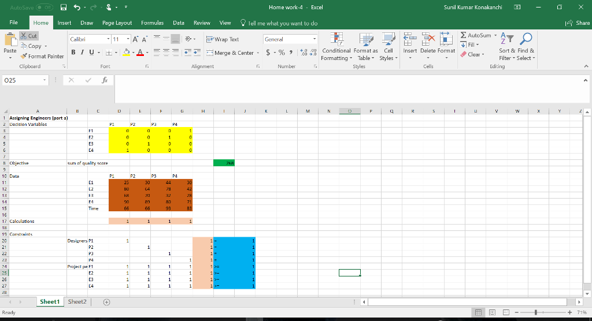Screen dimensions: 592x321
Task: Apply Percent Style
Action: (x=282, y=53)
